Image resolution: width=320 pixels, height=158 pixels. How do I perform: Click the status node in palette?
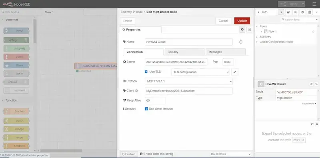click(x=16, y=65)
